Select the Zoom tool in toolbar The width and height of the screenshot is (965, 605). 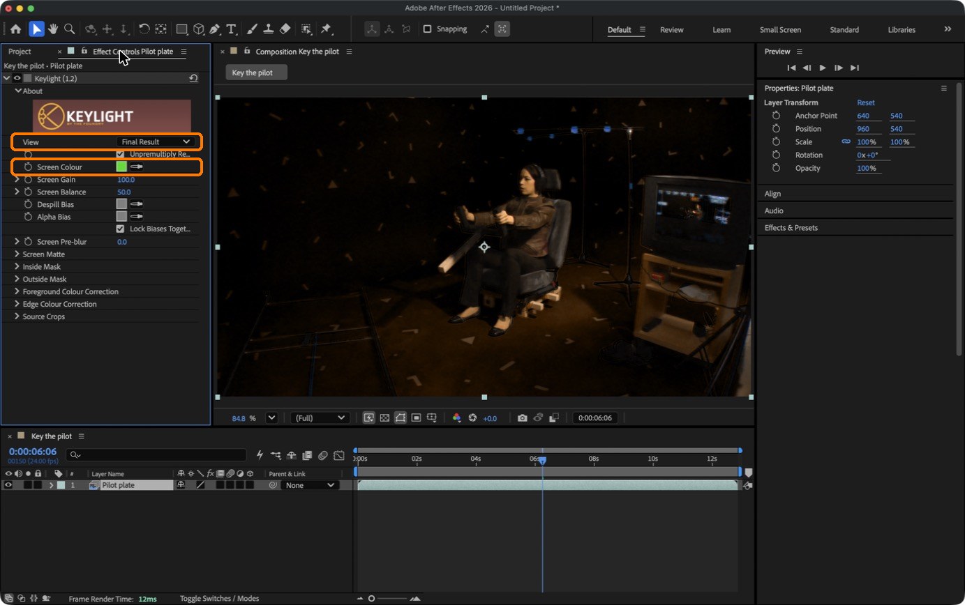[70, 29]
